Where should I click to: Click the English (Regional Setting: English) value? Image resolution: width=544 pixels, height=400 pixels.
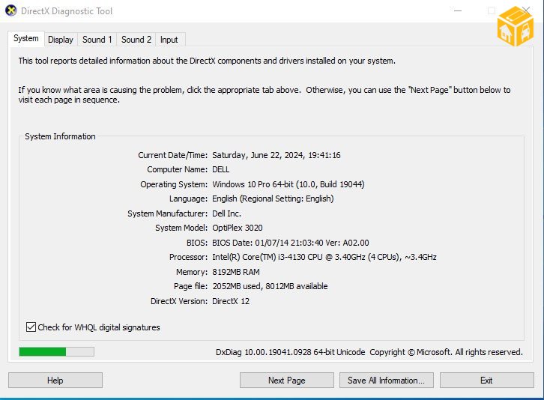(273, 199)
